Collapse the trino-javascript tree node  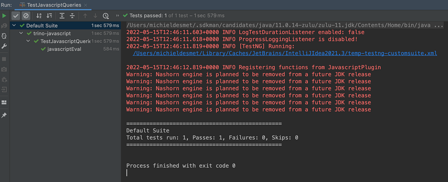pos(22,33)
